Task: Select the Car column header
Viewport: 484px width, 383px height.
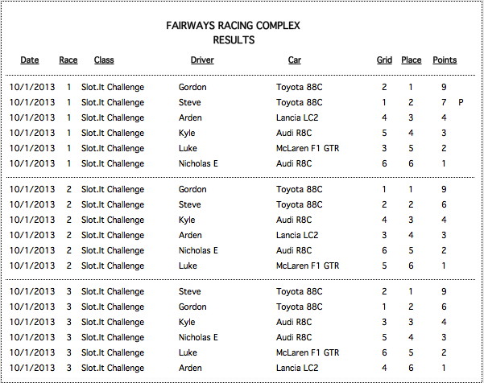Action: 295,60
